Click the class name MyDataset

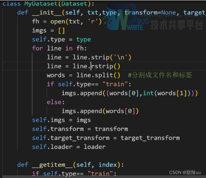37,4
